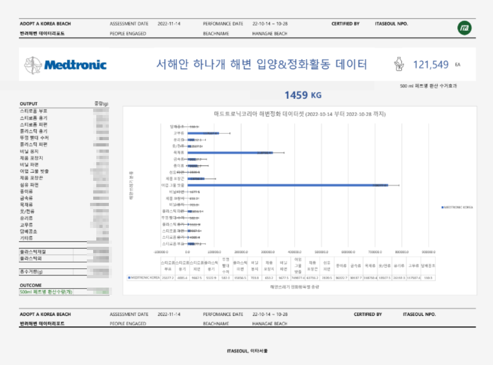Select 스티로폼 용기 row in OUTPUT list
Image resolution: width=493 pixels, height=365 pixels.
[x=64, y=118]
